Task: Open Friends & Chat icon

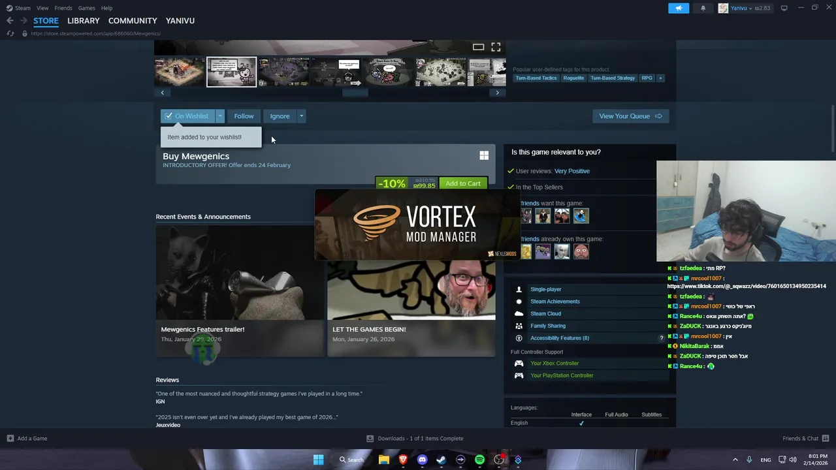Action: [x=826, y=438]
